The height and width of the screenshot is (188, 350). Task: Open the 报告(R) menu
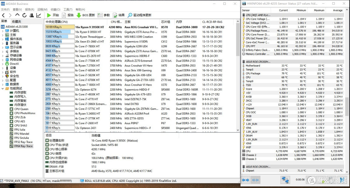click(x=30, y=10)
